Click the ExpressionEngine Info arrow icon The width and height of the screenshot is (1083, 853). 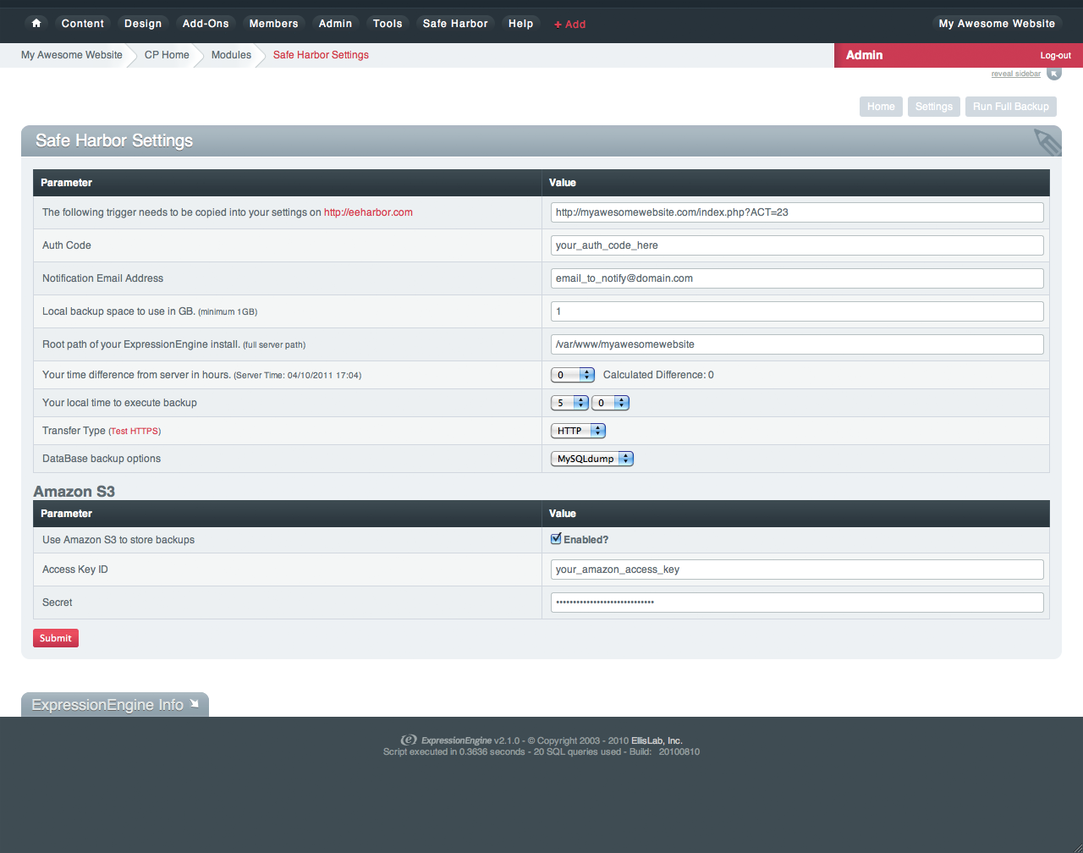coord(195,703)
